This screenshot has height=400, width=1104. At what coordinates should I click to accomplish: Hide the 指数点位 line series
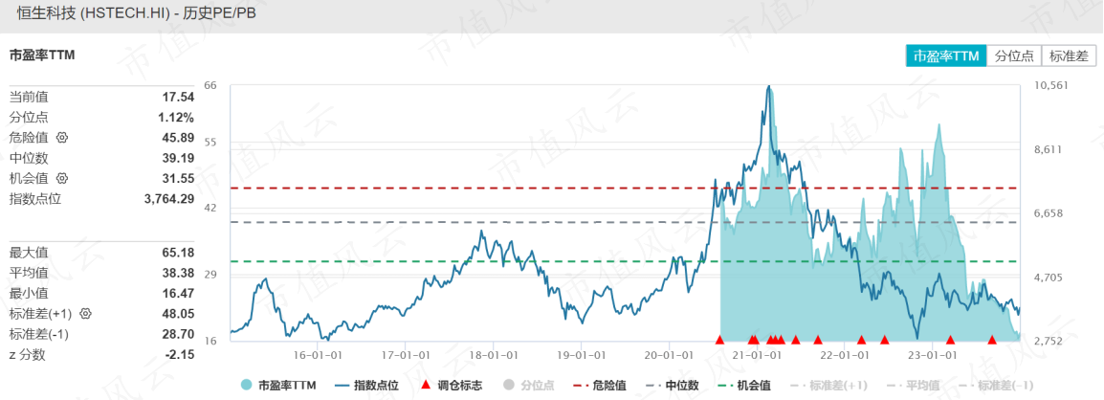click(366, 386)
